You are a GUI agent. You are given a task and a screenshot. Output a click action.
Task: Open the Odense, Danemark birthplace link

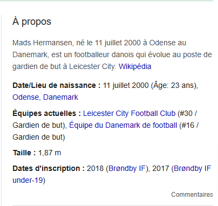45,97
